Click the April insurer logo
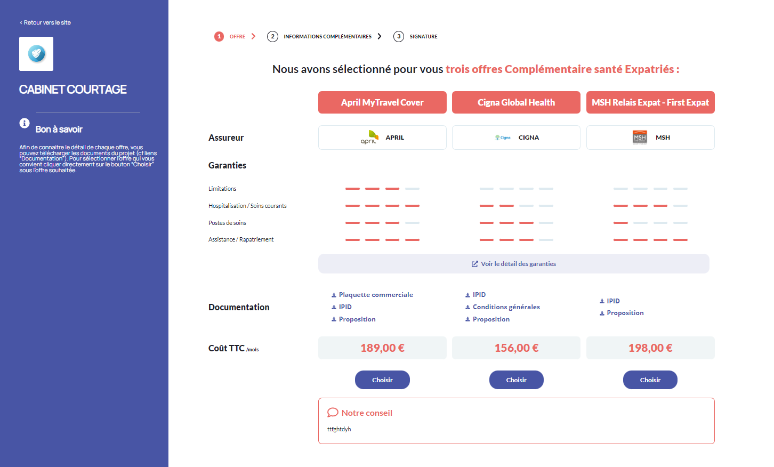This screenshot has width=774, height=467. (x=369, y=138)
